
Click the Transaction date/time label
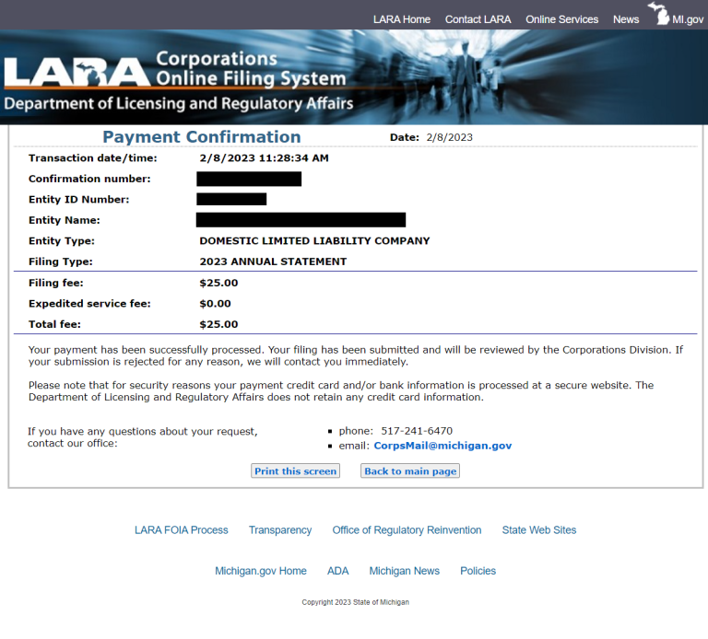pos(92,158)
